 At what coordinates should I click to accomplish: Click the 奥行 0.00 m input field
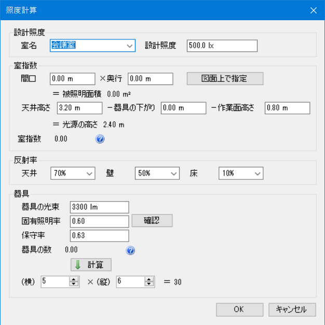[151, 79]
